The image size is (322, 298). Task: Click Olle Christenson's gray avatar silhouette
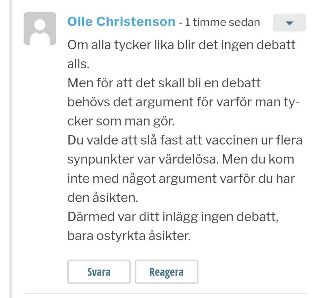tap(40, 28)
